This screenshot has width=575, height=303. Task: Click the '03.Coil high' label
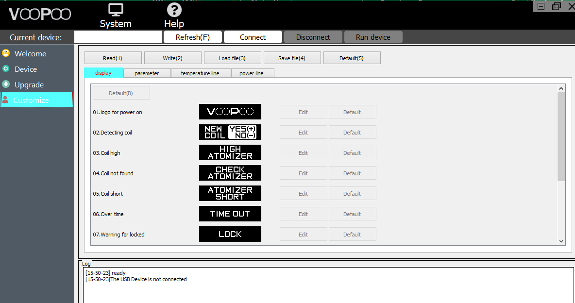click(x=106, y=153)
